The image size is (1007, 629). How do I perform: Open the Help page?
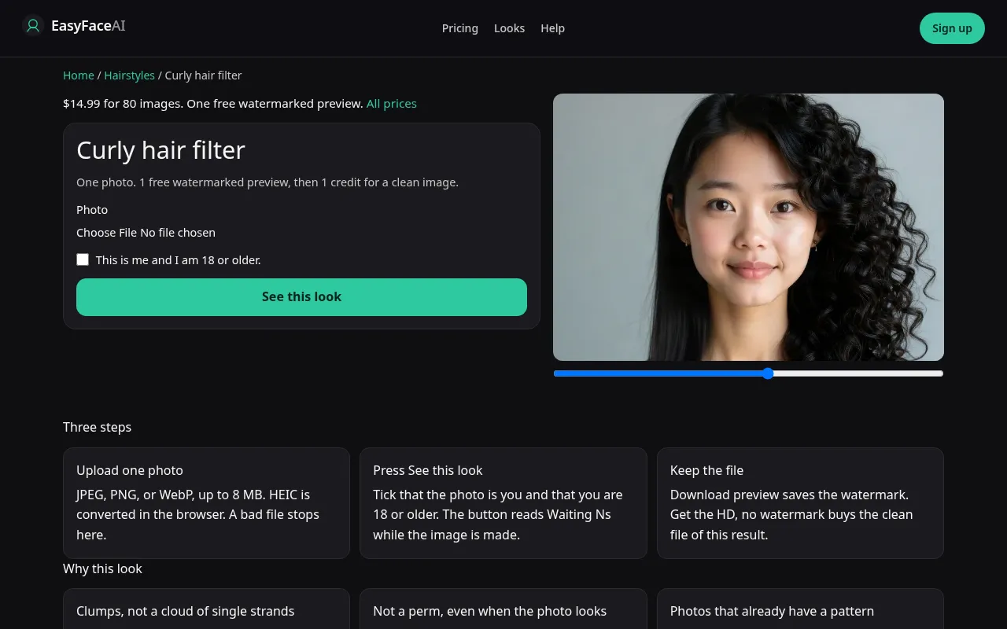[x=552, y=28]
